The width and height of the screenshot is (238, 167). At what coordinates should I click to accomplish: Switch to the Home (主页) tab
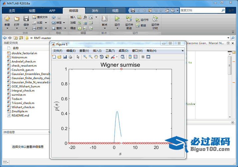[12, 10]
